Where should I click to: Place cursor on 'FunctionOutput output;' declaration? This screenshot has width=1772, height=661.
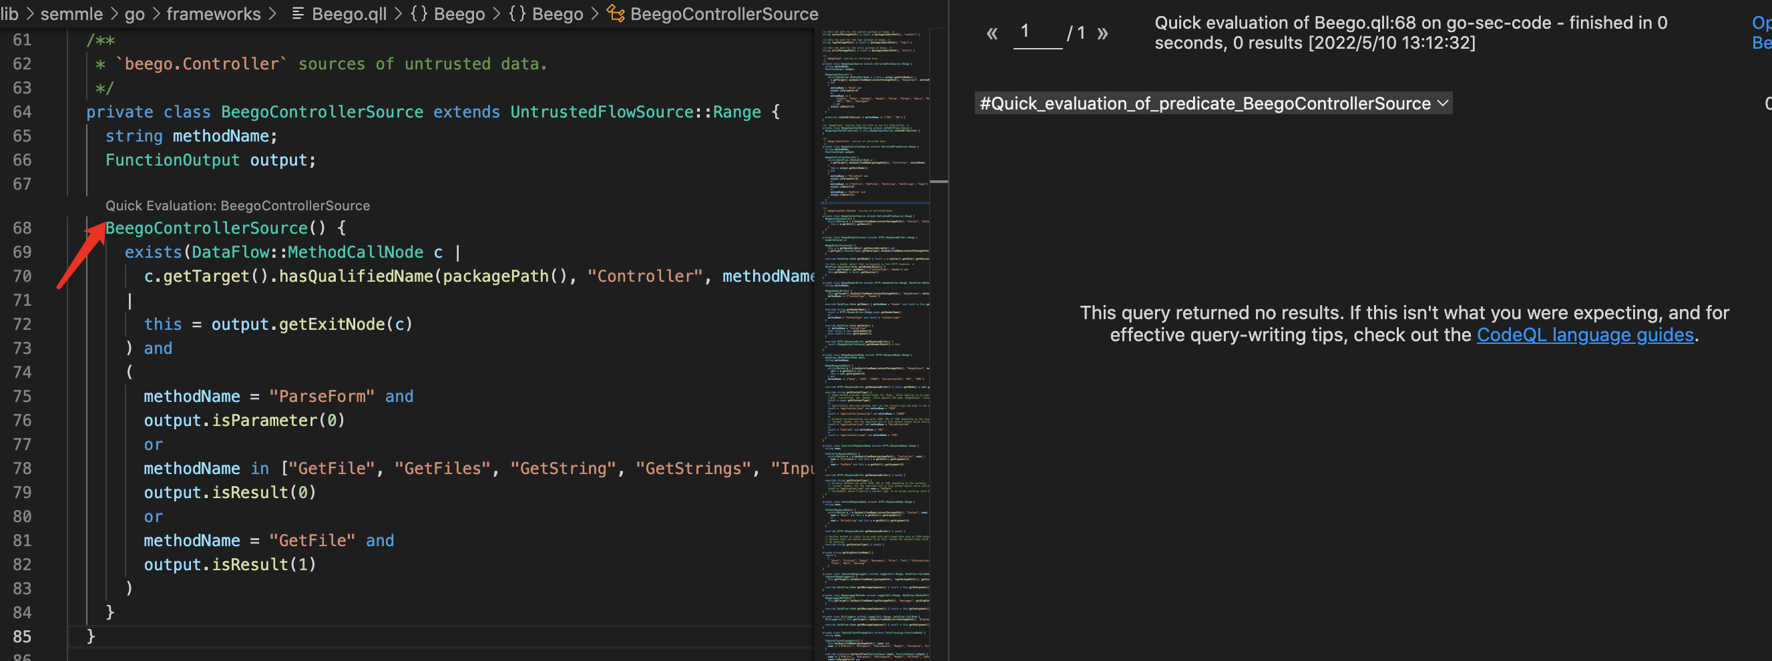coord(210,160)
